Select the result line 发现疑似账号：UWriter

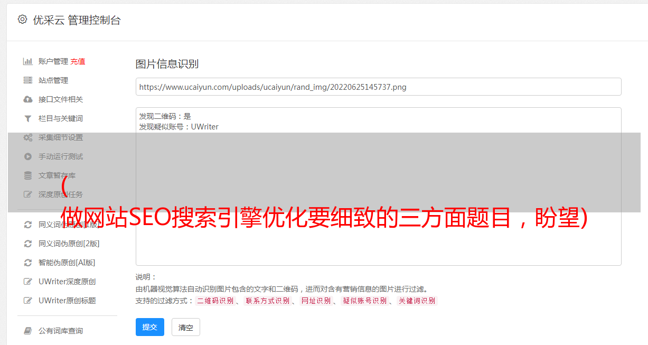point(179,127)
